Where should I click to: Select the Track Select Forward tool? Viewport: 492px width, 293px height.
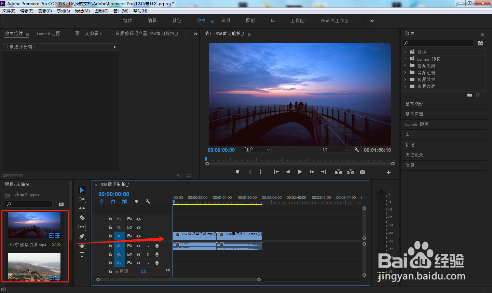[x=82, y=199]
